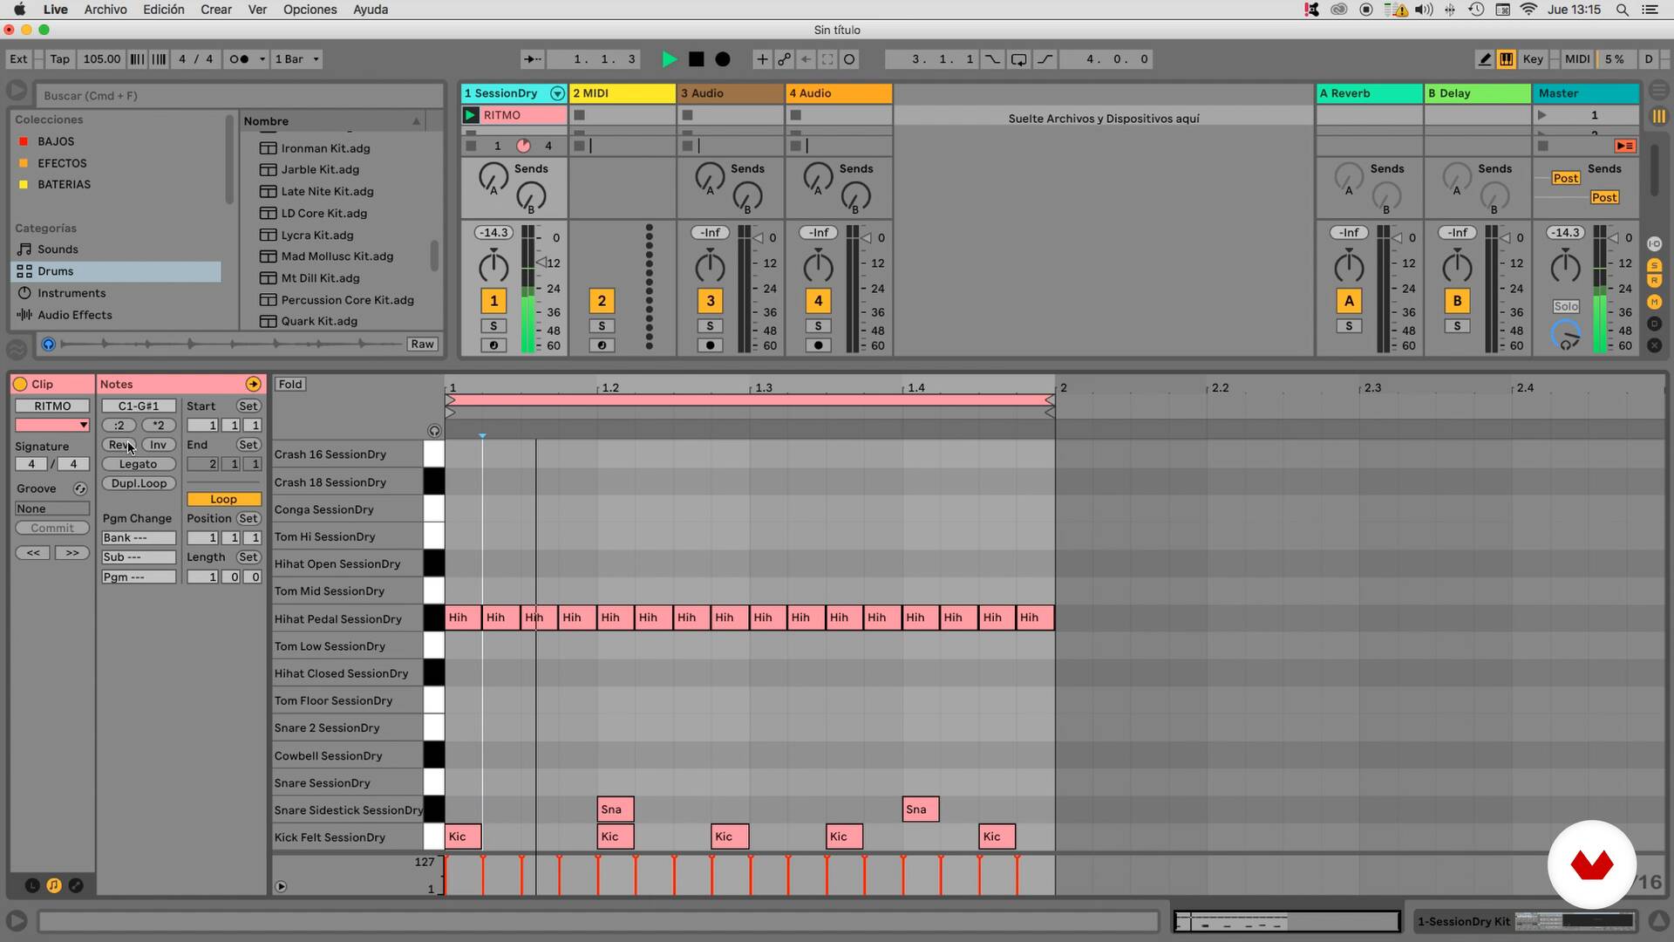Viewport: 1674px width, 942px height.
Task: Solo track 1 SessionDry
Action: (x=493, y=326)
